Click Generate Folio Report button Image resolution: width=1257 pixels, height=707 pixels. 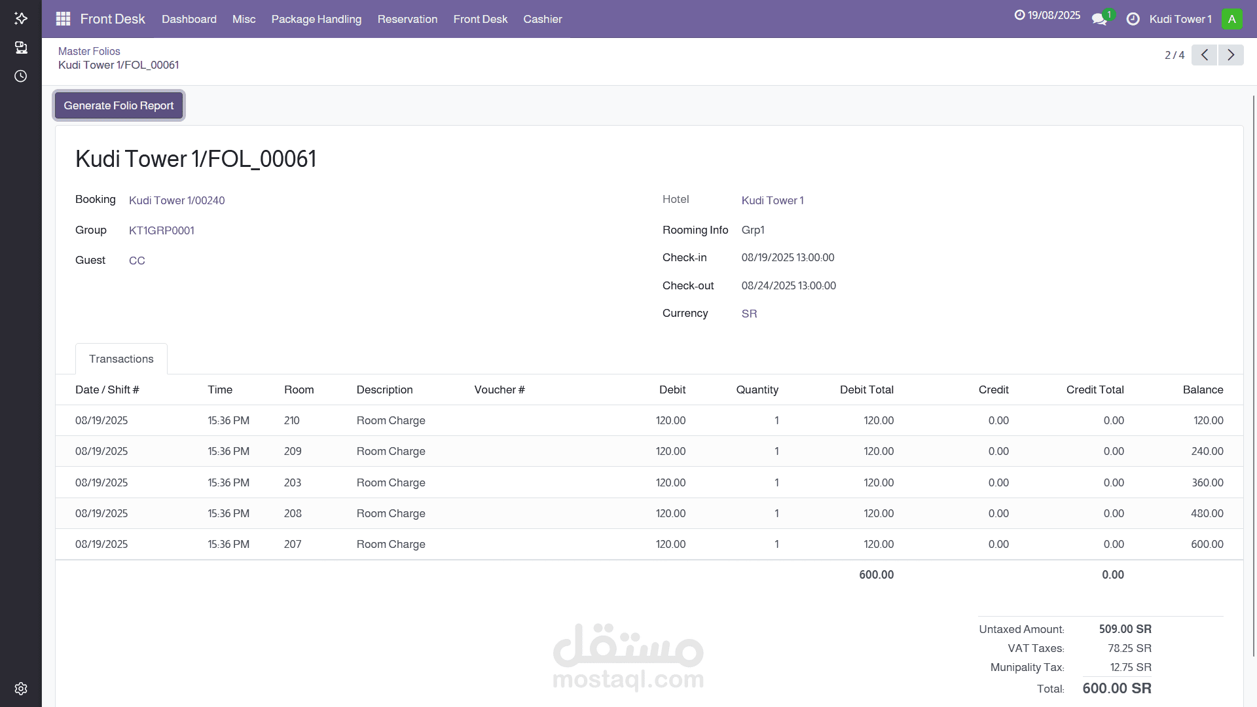(x=118, y=105)
